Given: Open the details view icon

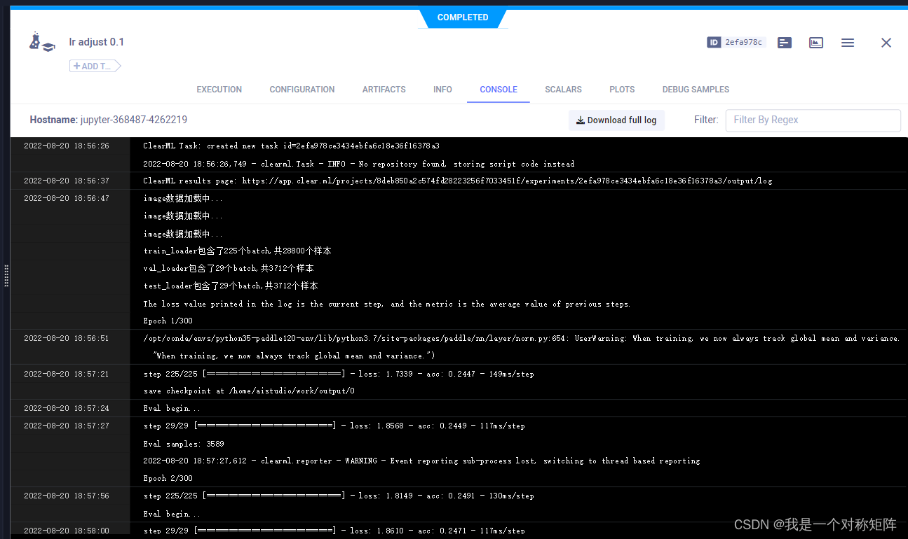Looking at the screenshot, I should [x=785, y=43].
